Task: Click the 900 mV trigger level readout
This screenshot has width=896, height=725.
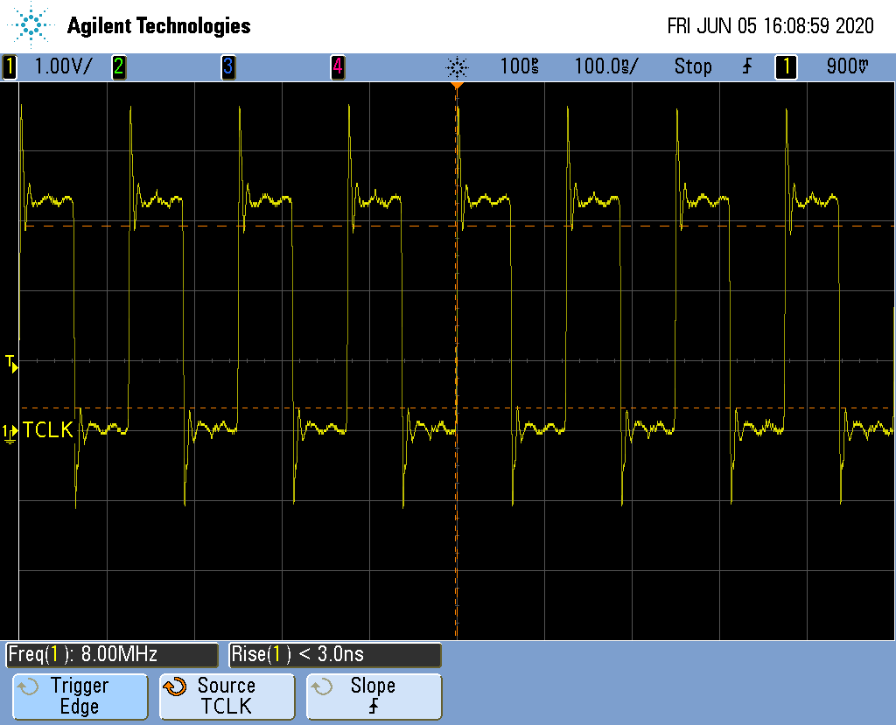Action: [846, 66]
